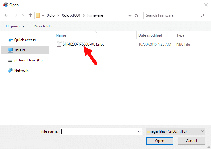
Task: Open the recent locations dropdown
Action: pos(23,15)
